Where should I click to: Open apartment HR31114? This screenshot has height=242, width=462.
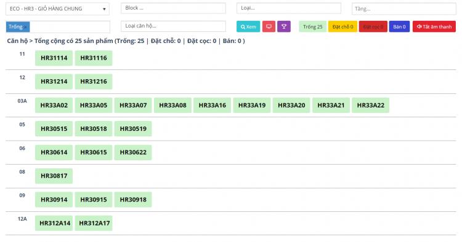(54, 58)
